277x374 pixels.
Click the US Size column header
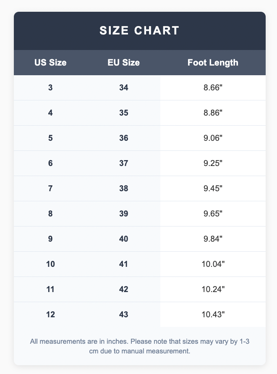[x=50, y=63]
